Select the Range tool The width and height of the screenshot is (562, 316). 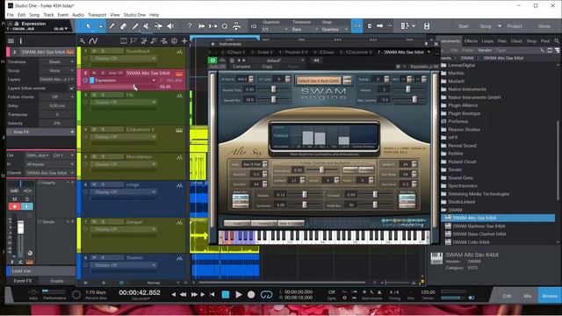100,26
